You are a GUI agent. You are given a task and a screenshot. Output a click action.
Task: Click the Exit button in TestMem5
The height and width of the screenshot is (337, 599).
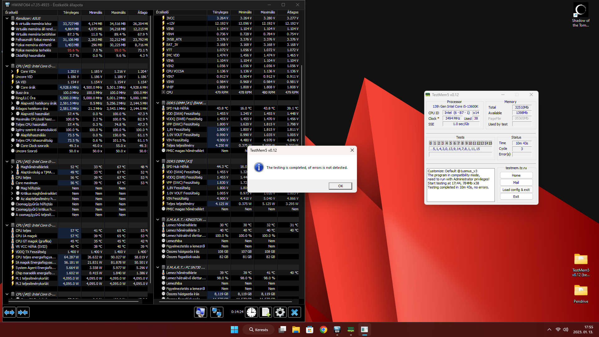[516, 197]
